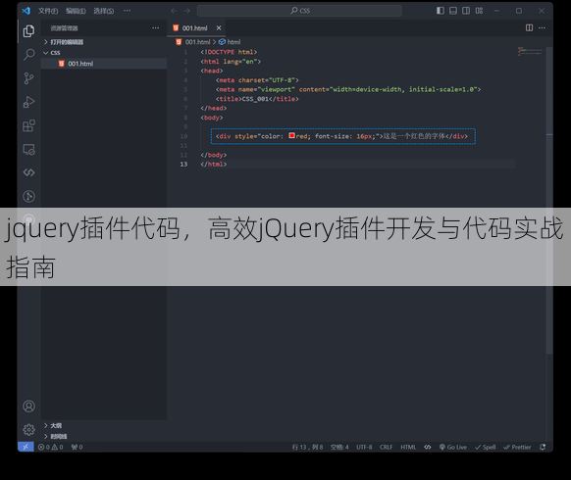Change UTF-8 encoding in status bar
This screenshot has width=571, height=480.
364,447
